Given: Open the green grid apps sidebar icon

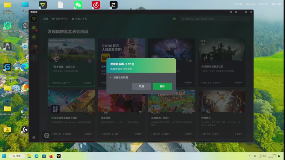Looking at the screenshot, I should (x=34, y=37).
